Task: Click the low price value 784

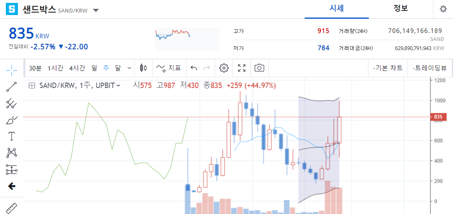Action: coord(323,48)
